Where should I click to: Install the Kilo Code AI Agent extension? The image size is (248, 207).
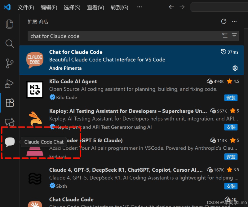[231, 98]
